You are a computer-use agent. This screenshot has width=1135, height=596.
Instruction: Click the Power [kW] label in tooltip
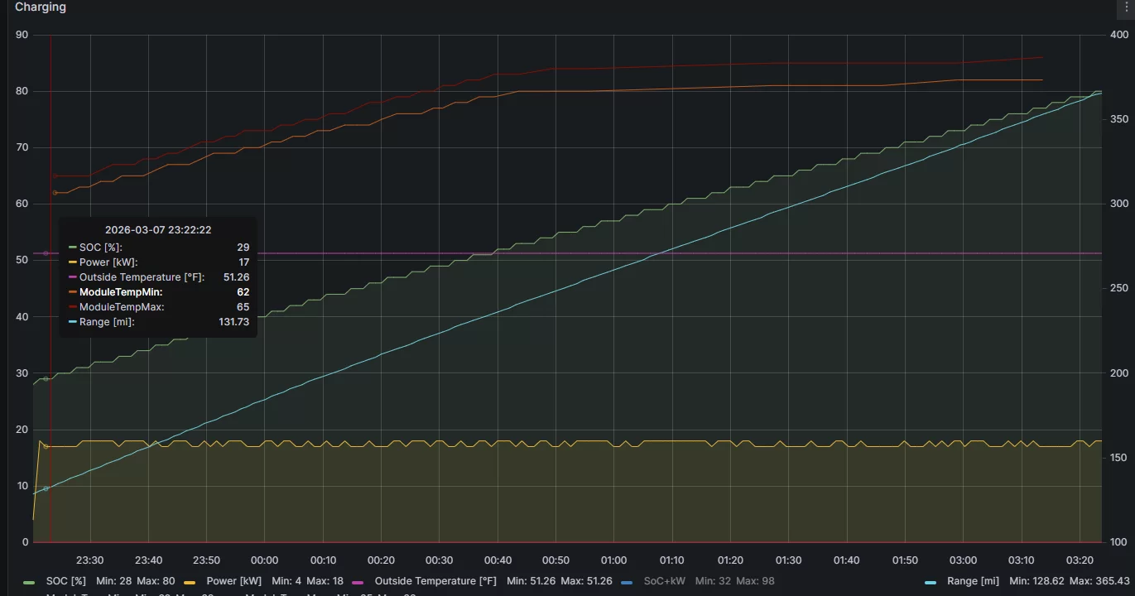tap(108, 262)
